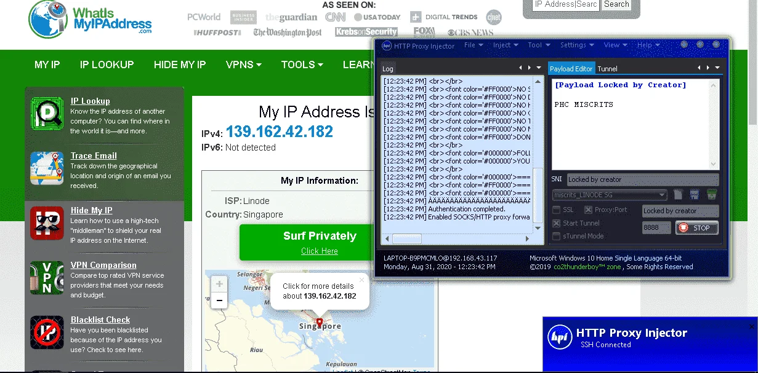Expand the TOOLS dropdown in website navigation
Viewport: 758px width, 373px height.
(x=302, y=65)
